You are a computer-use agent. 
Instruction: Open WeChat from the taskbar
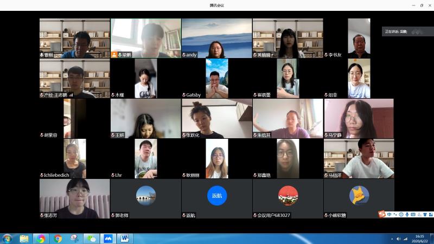pos(92,239)
